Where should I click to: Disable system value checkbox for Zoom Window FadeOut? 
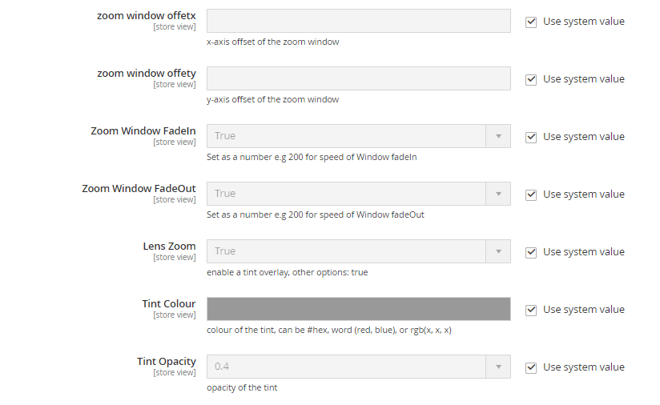[x=531, y=194]
